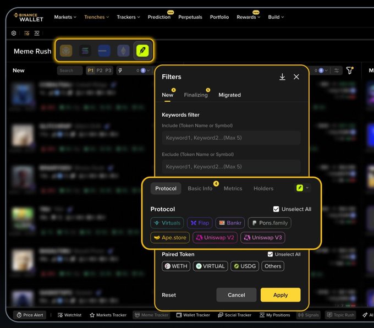Click the lightning quick-buy icon in the New column
374x328 pixels.
120,70
